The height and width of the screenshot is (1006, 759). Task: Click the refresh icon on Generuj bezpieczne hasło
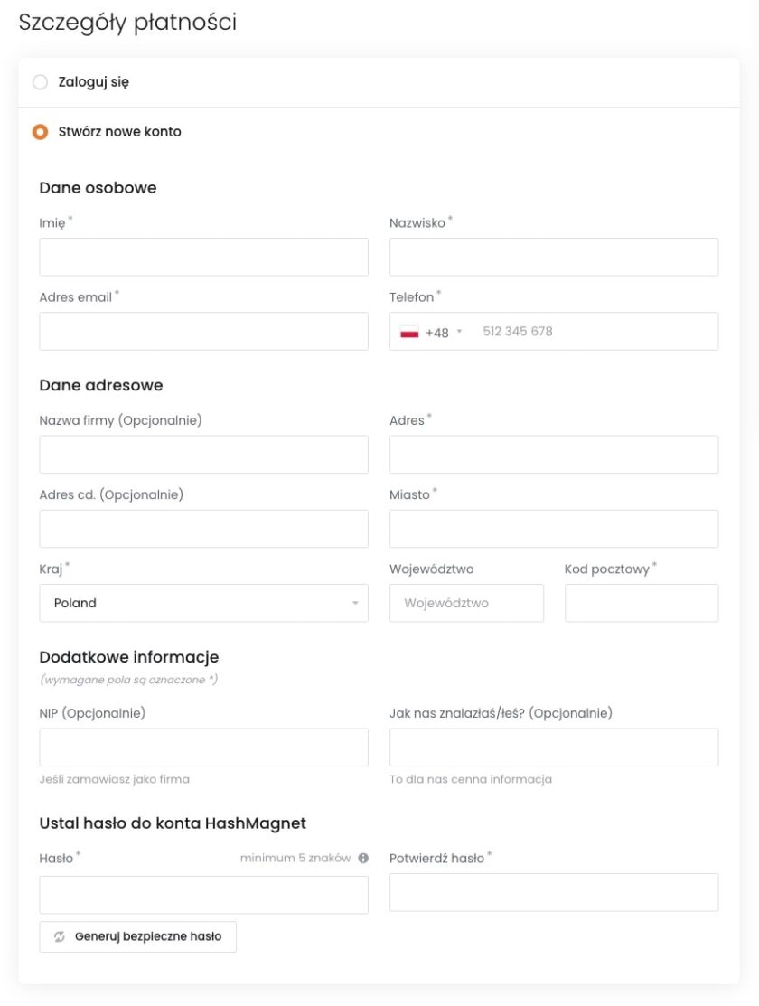pyautogui.click(x=59, y=936)
